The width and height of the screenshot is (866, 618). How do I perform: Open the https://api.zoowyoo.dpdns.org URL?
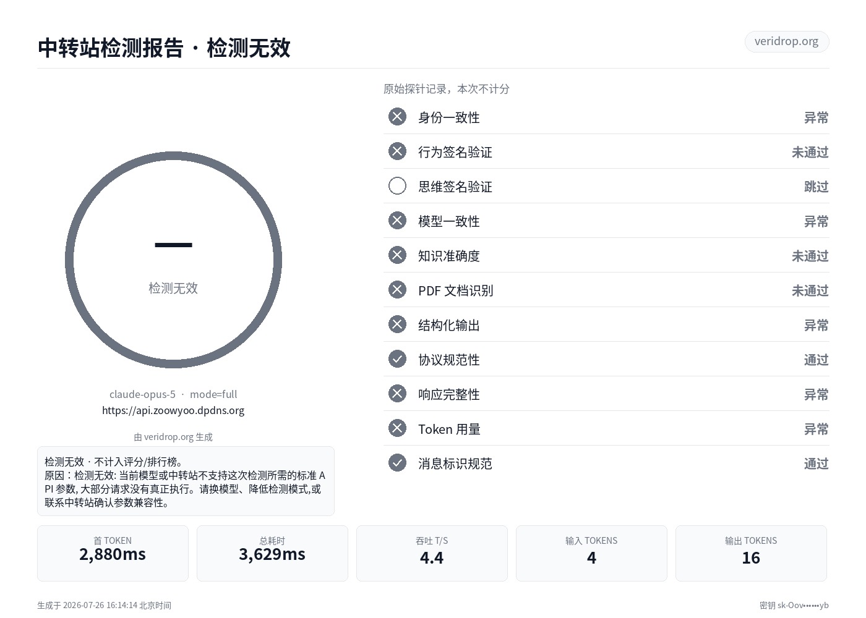click(x=173, y=410)
